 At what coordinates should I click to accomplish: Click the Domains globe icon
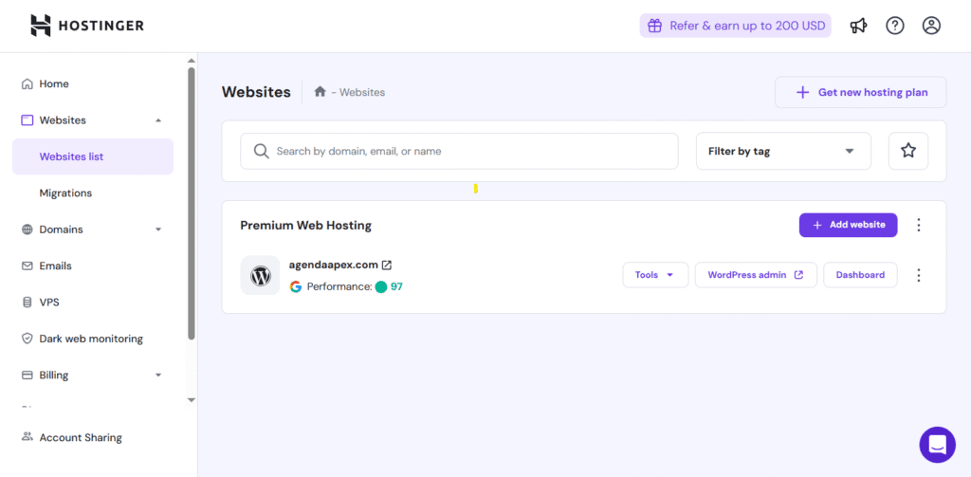tap(27, 229)
